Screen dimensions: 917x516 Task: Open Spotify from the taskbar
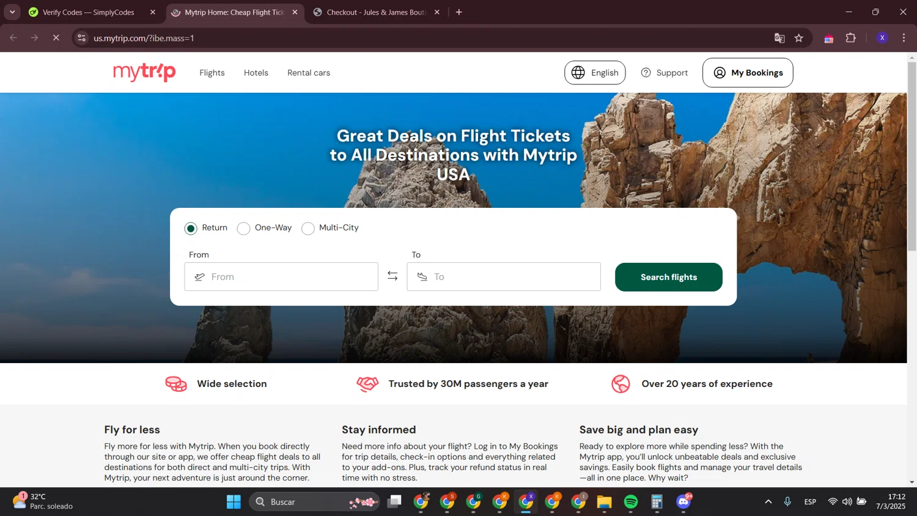631,502
